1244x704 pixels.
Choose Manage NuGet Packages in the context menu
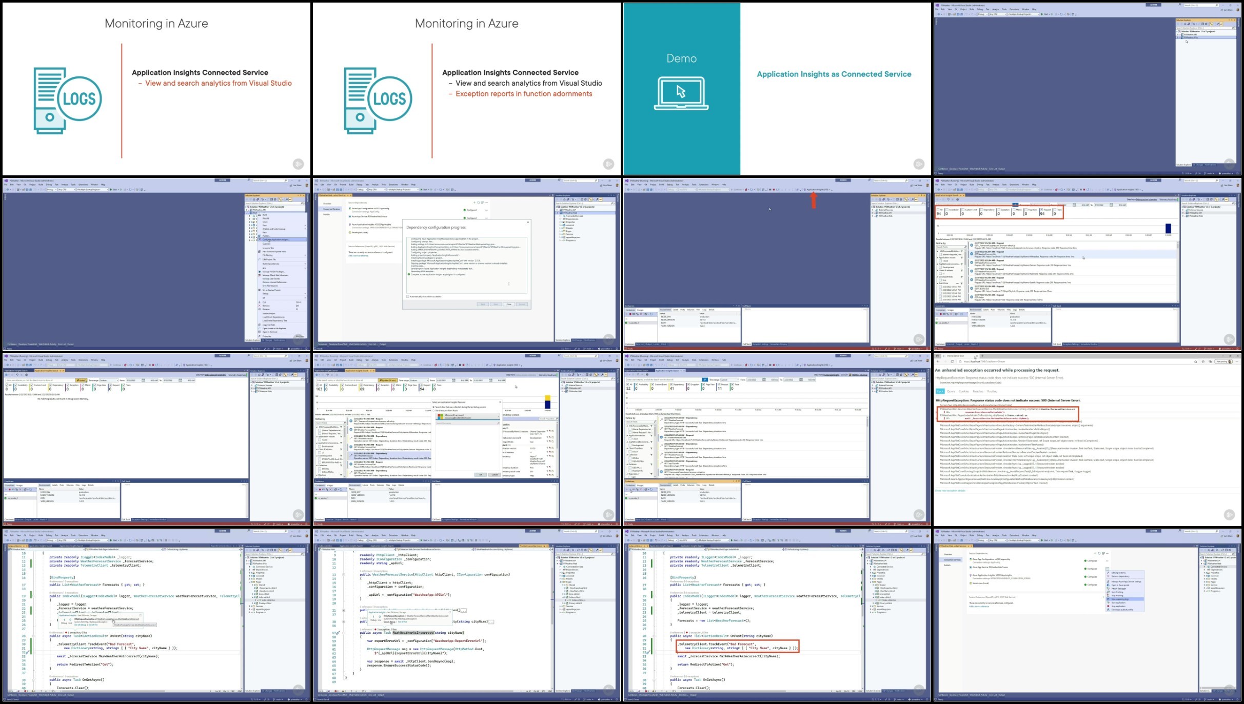pos(281,272)
